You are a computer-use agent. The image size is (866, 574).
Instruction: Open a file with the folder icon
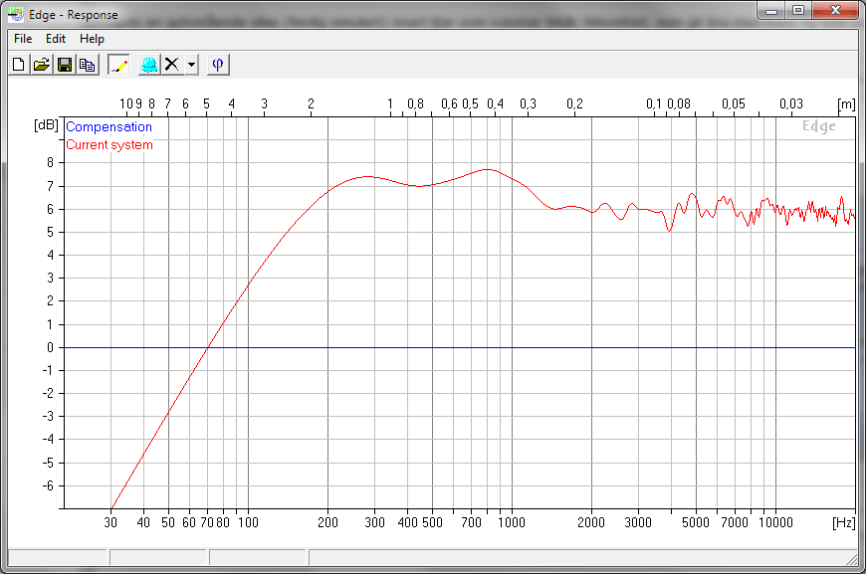coord(42,65)
